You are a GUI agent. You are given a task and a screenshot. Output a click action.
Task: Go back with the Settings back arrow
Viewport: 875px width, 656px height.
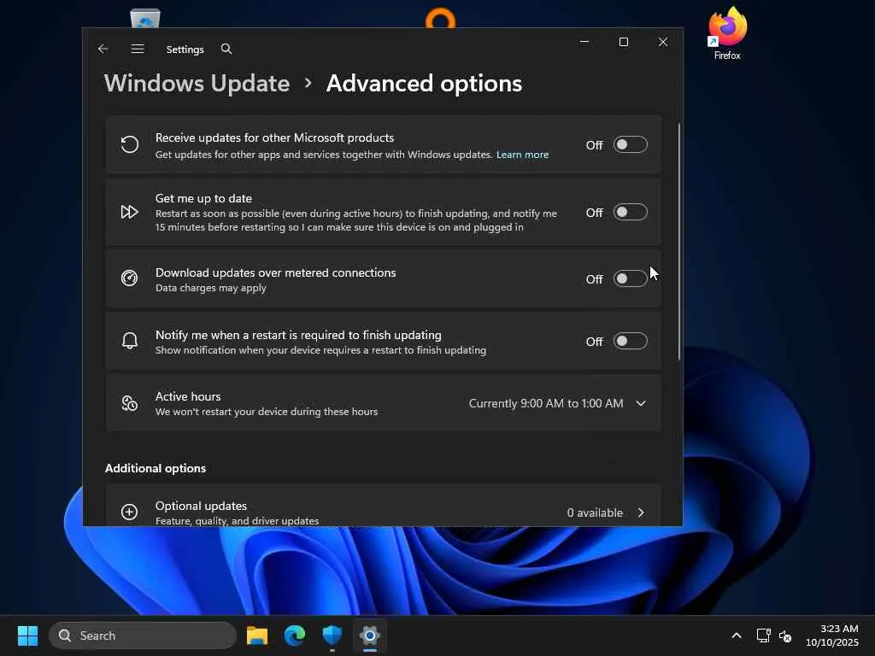103,49
